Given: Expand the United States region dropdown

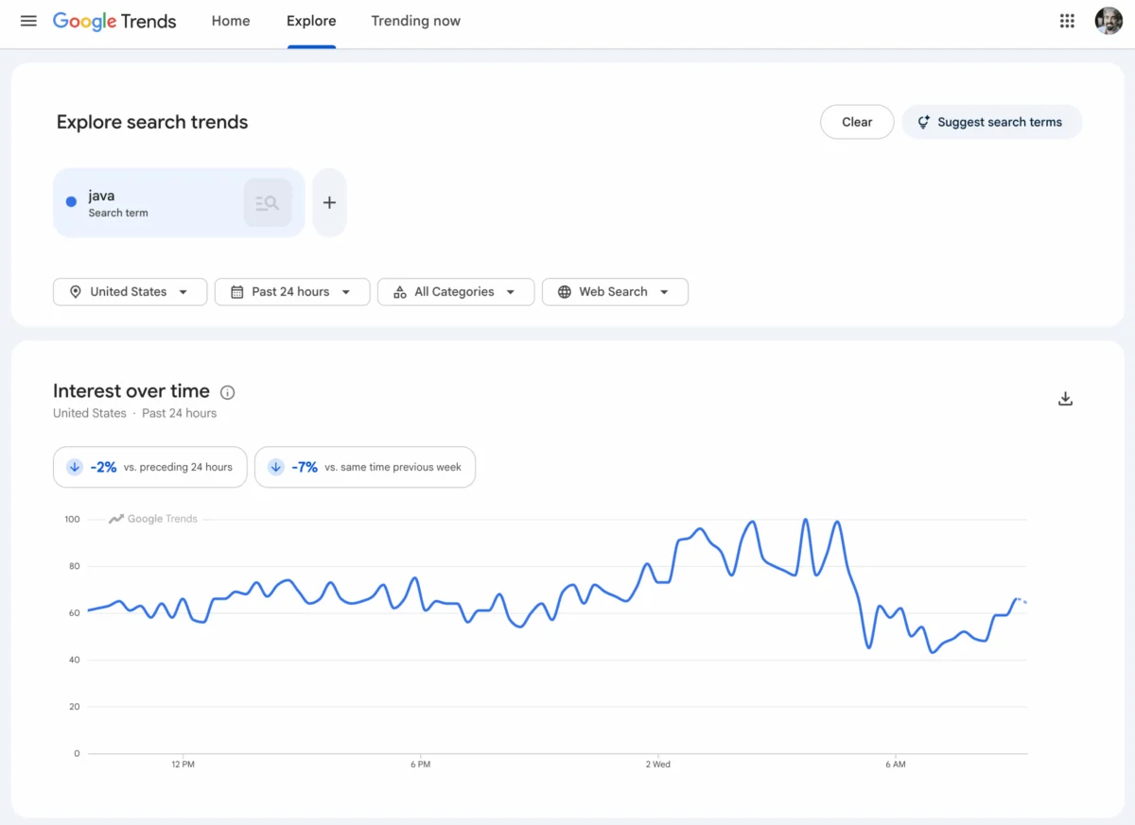Looking at the screenshot, I should coord(130,292).
